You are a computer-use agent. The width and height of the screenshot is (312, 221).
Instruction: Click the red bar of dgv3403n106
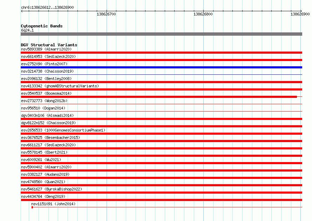161,119
